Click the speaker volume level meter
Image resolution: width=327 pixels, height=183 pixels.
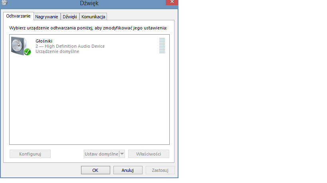point(162,45)
